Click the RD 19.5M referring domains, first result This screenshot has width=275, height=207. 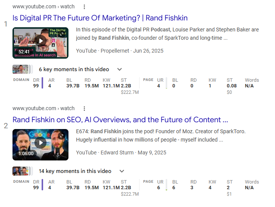92,86
